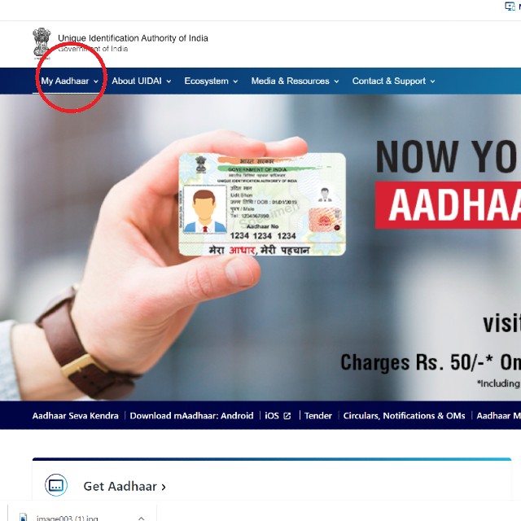Open Circulars, Notifications & OMs link
Screen dimensions: 521x521
pyautogui.click(x=404, y=416)
